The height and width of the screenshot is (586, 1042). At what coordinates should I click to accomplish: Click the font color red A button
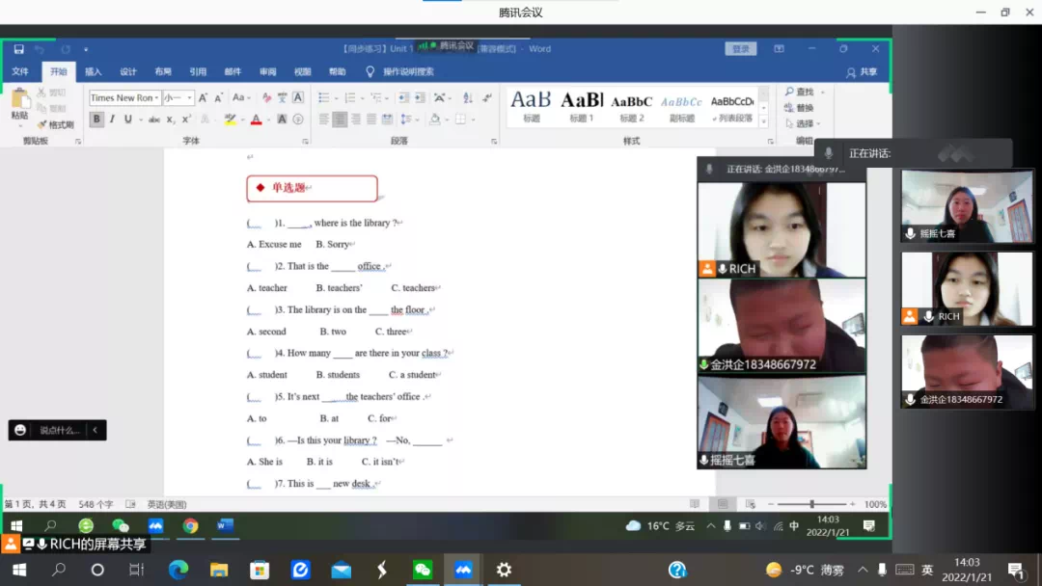click(256, 120)
